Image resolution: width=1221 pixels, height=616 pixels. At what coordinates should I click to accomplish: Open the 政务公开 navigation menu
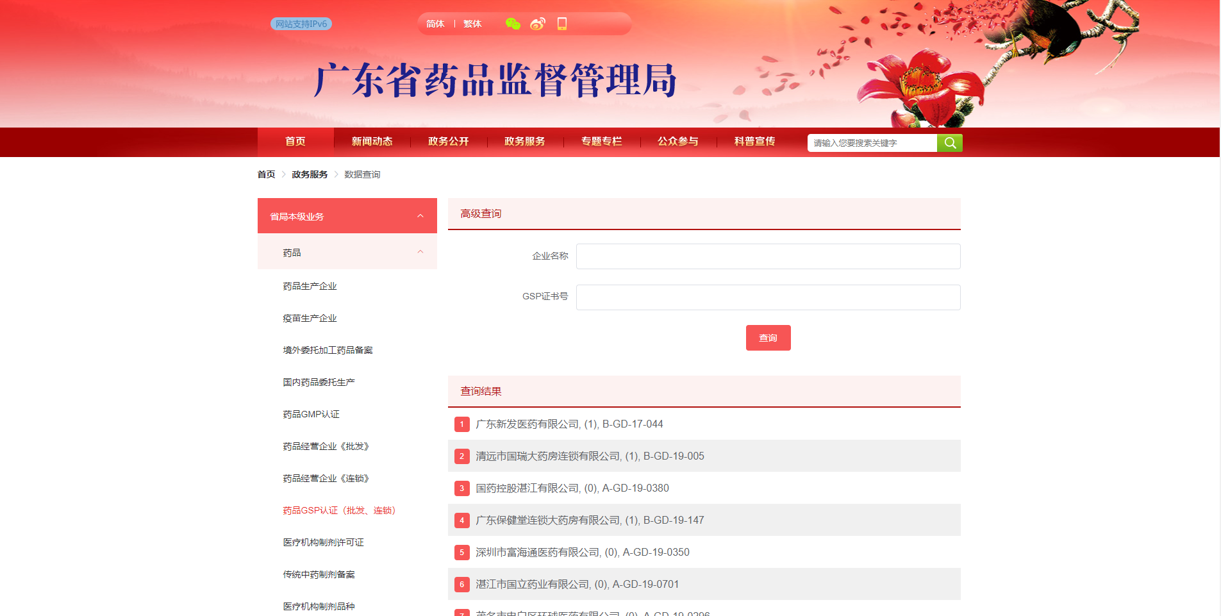click(449, 142)
